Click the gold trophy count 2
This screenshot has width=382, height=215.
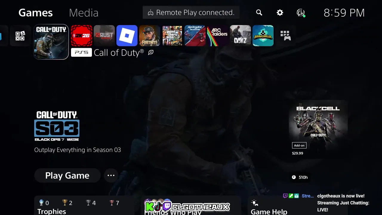[67, 203]
